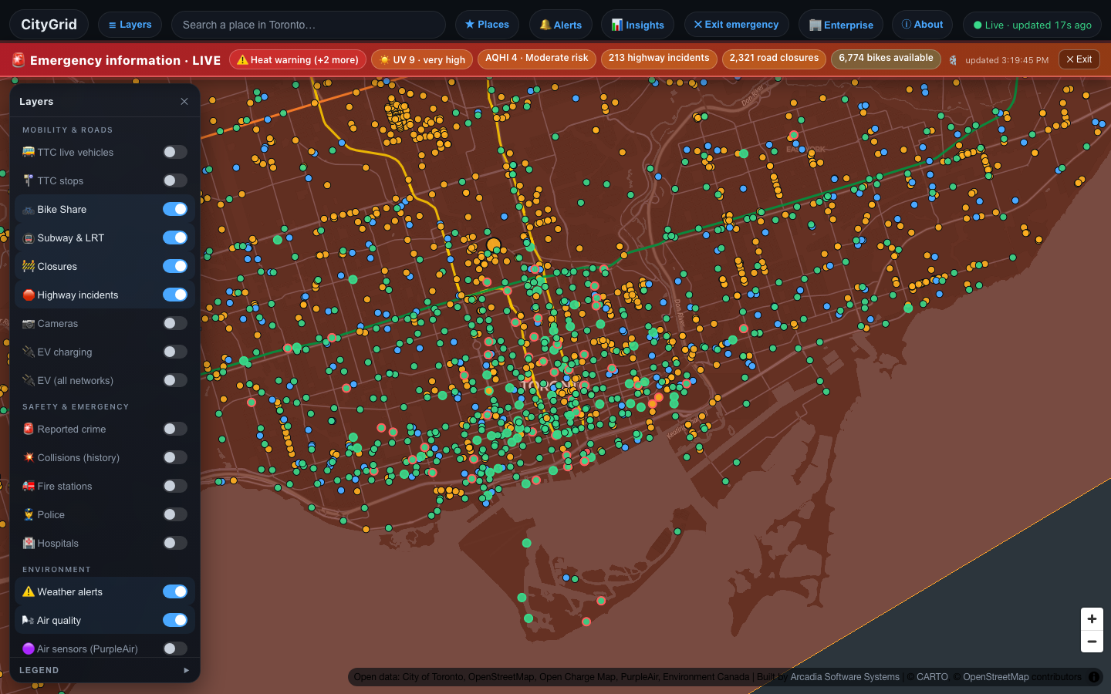Click the EV (all networks) plug icon
1111x694 pixels.
(x=29, y=380)
